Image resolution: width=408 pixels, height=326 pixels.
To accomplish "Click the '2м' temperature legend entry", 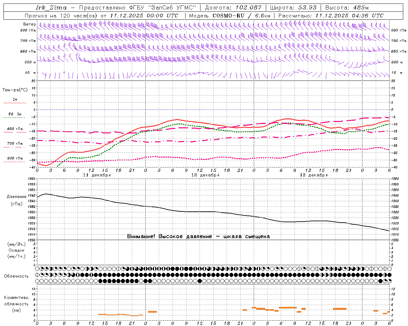I will pyautogui.click(x=15, y=99).
